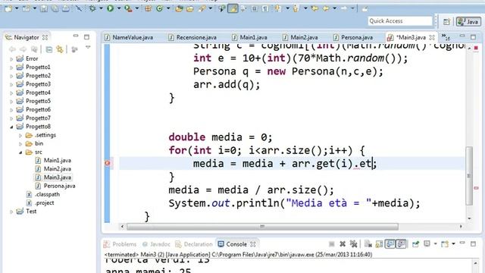
Task: Collapse the Progetto8 project
Action: pos(11,127)
